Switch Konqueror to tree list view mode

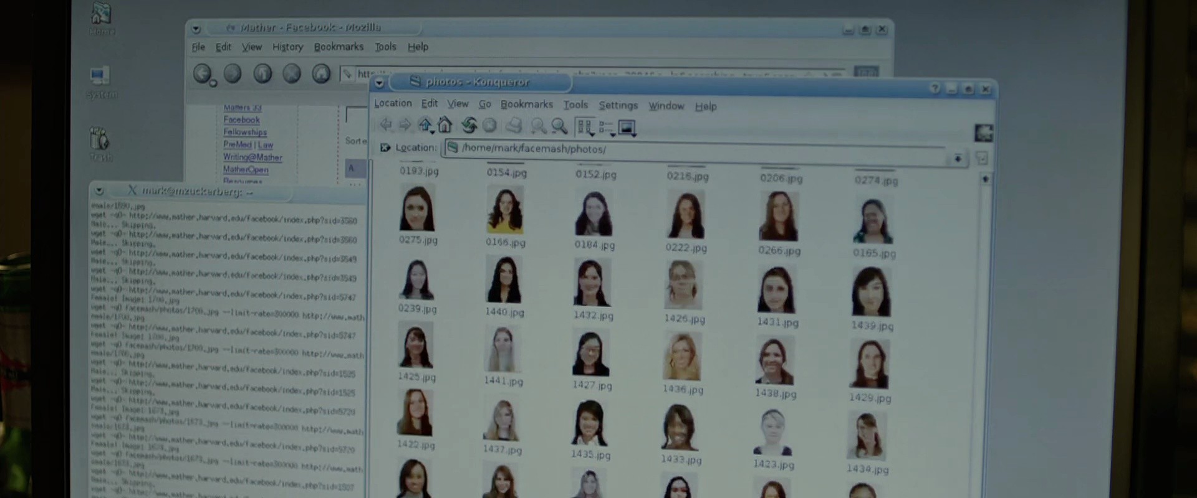coord(606,128)
